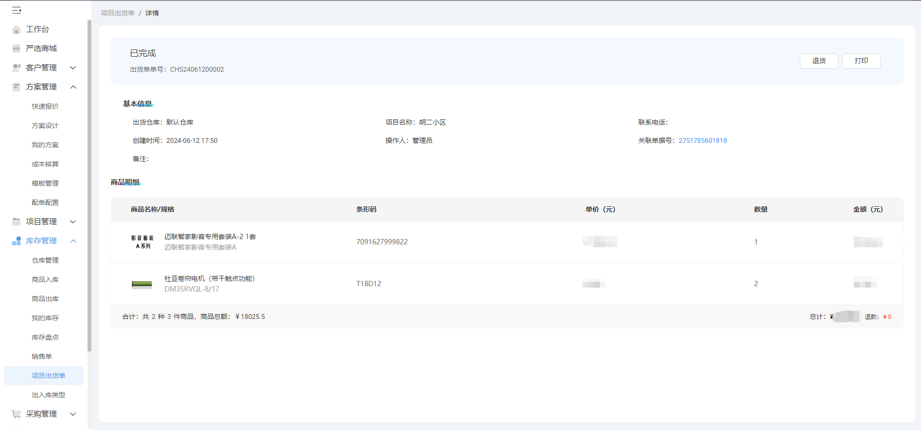Viewport: 921px width, 430px height.
Task: Click order number CHS24061200002
Action: point(197,69)
